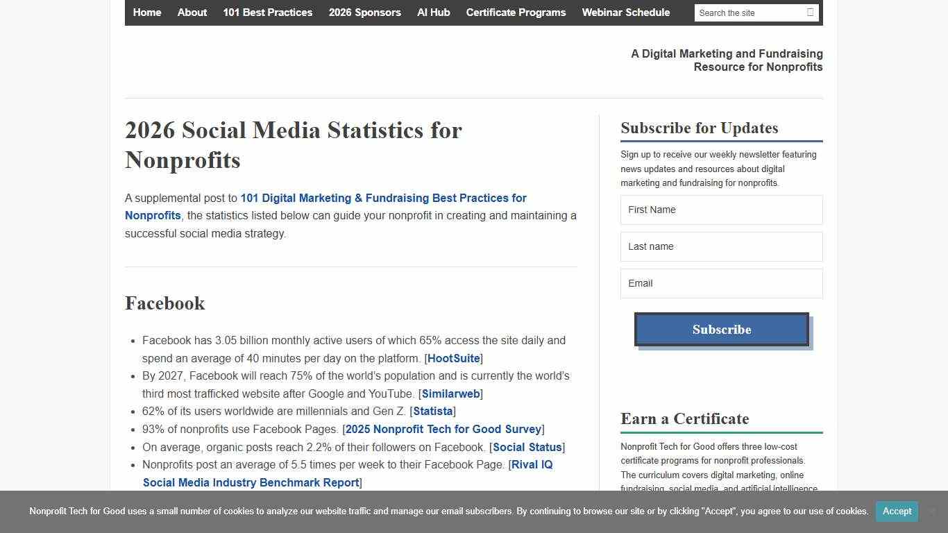This screenshot has height=533, width=948.
Task: Open the 101 Best Practices section
Action: 267,12
